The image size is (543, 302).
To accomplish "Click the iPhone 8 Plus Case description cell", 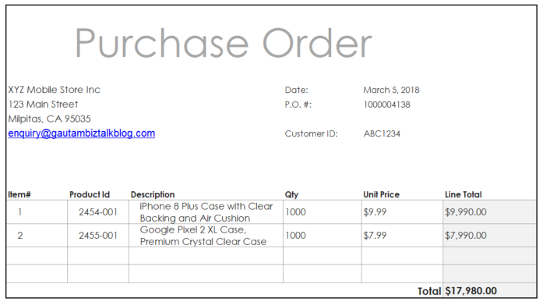I will coord(206,211).
